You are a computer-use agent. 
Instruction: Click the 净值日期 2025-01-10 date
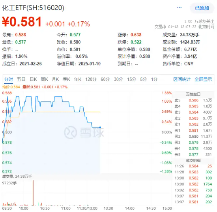click(x=90, y=64)
